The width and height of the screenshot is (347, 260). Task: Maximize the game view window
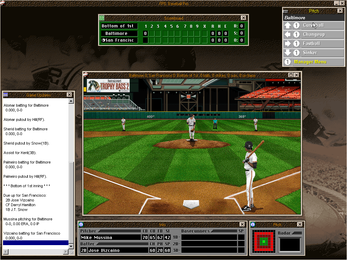[291, 75]
